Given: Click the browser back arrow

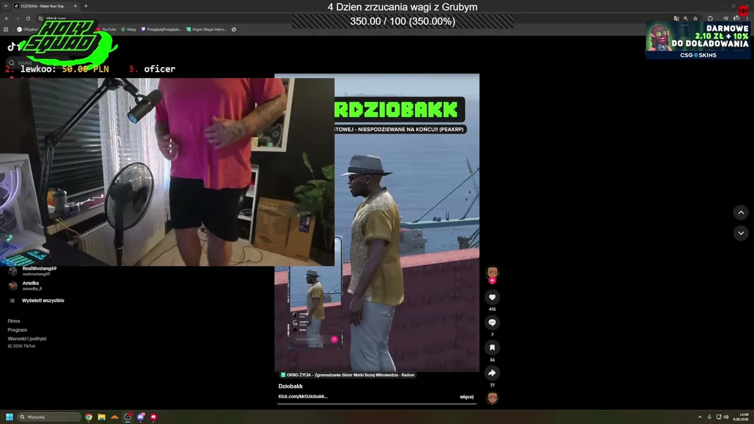Looking at the screenshot, I should pos(7,18).
